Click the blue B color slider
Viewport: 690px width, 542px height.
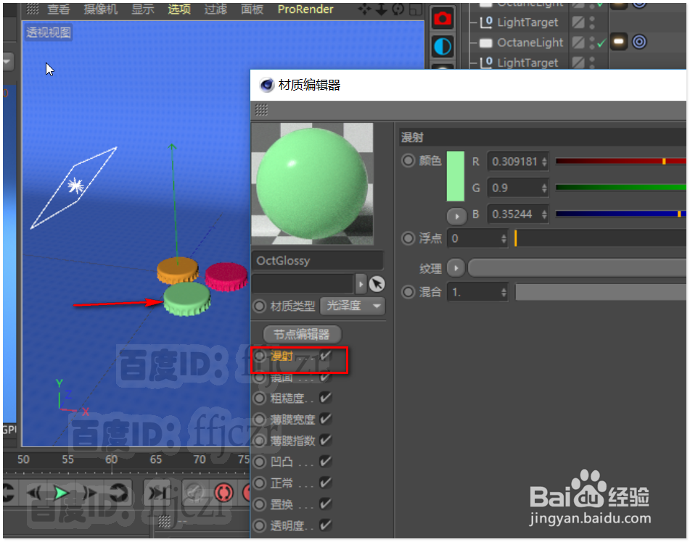tap(620, 214)
